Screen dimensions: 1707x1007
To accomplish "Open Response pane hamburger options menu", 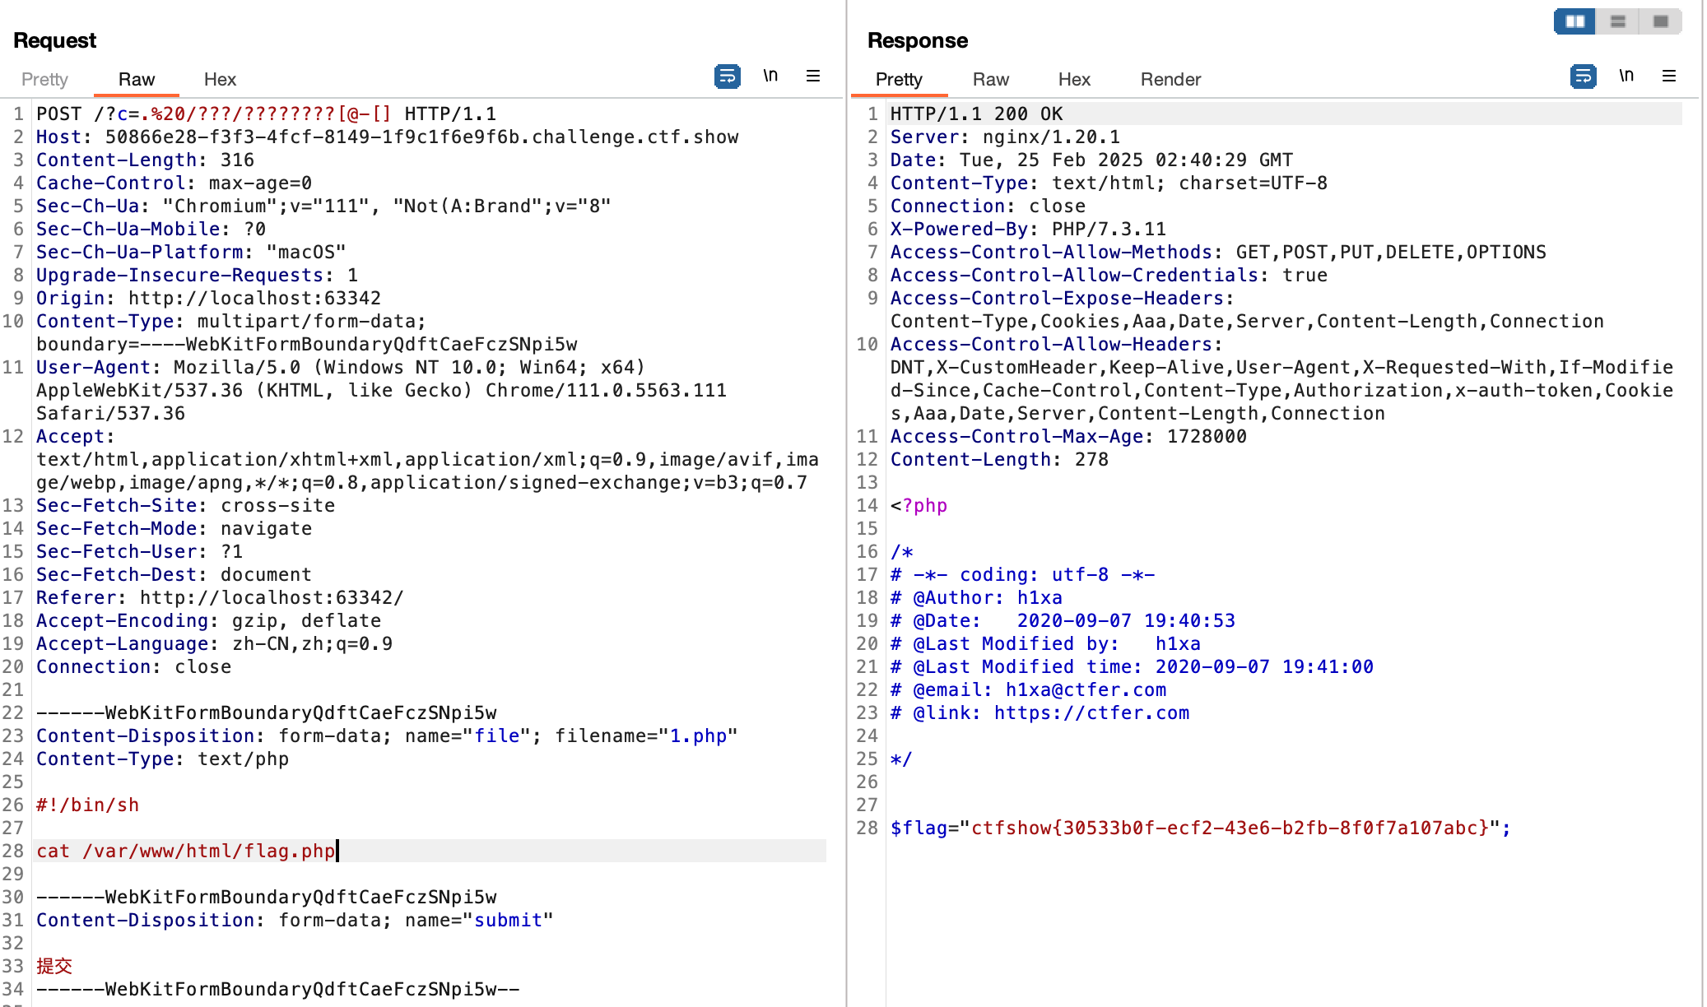I will point(1669,77).
